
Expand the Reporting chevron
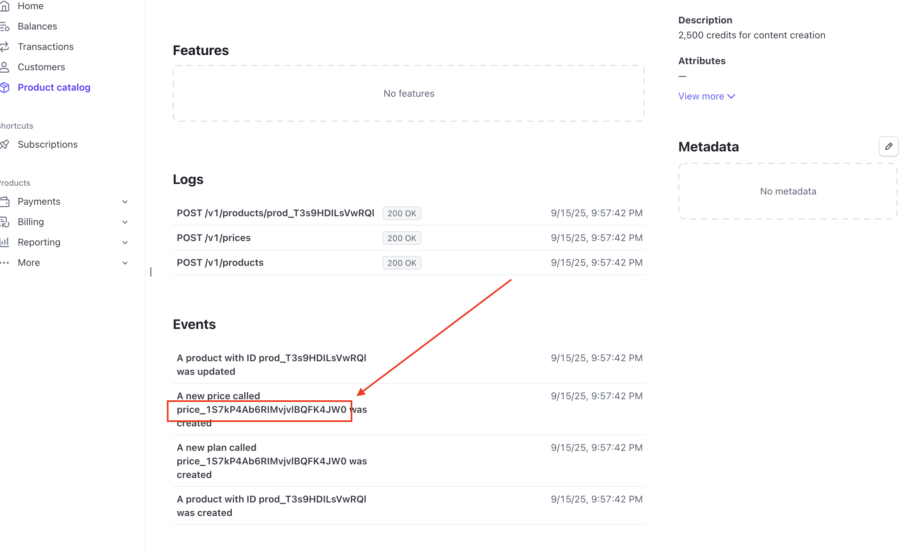click(125, 243)
